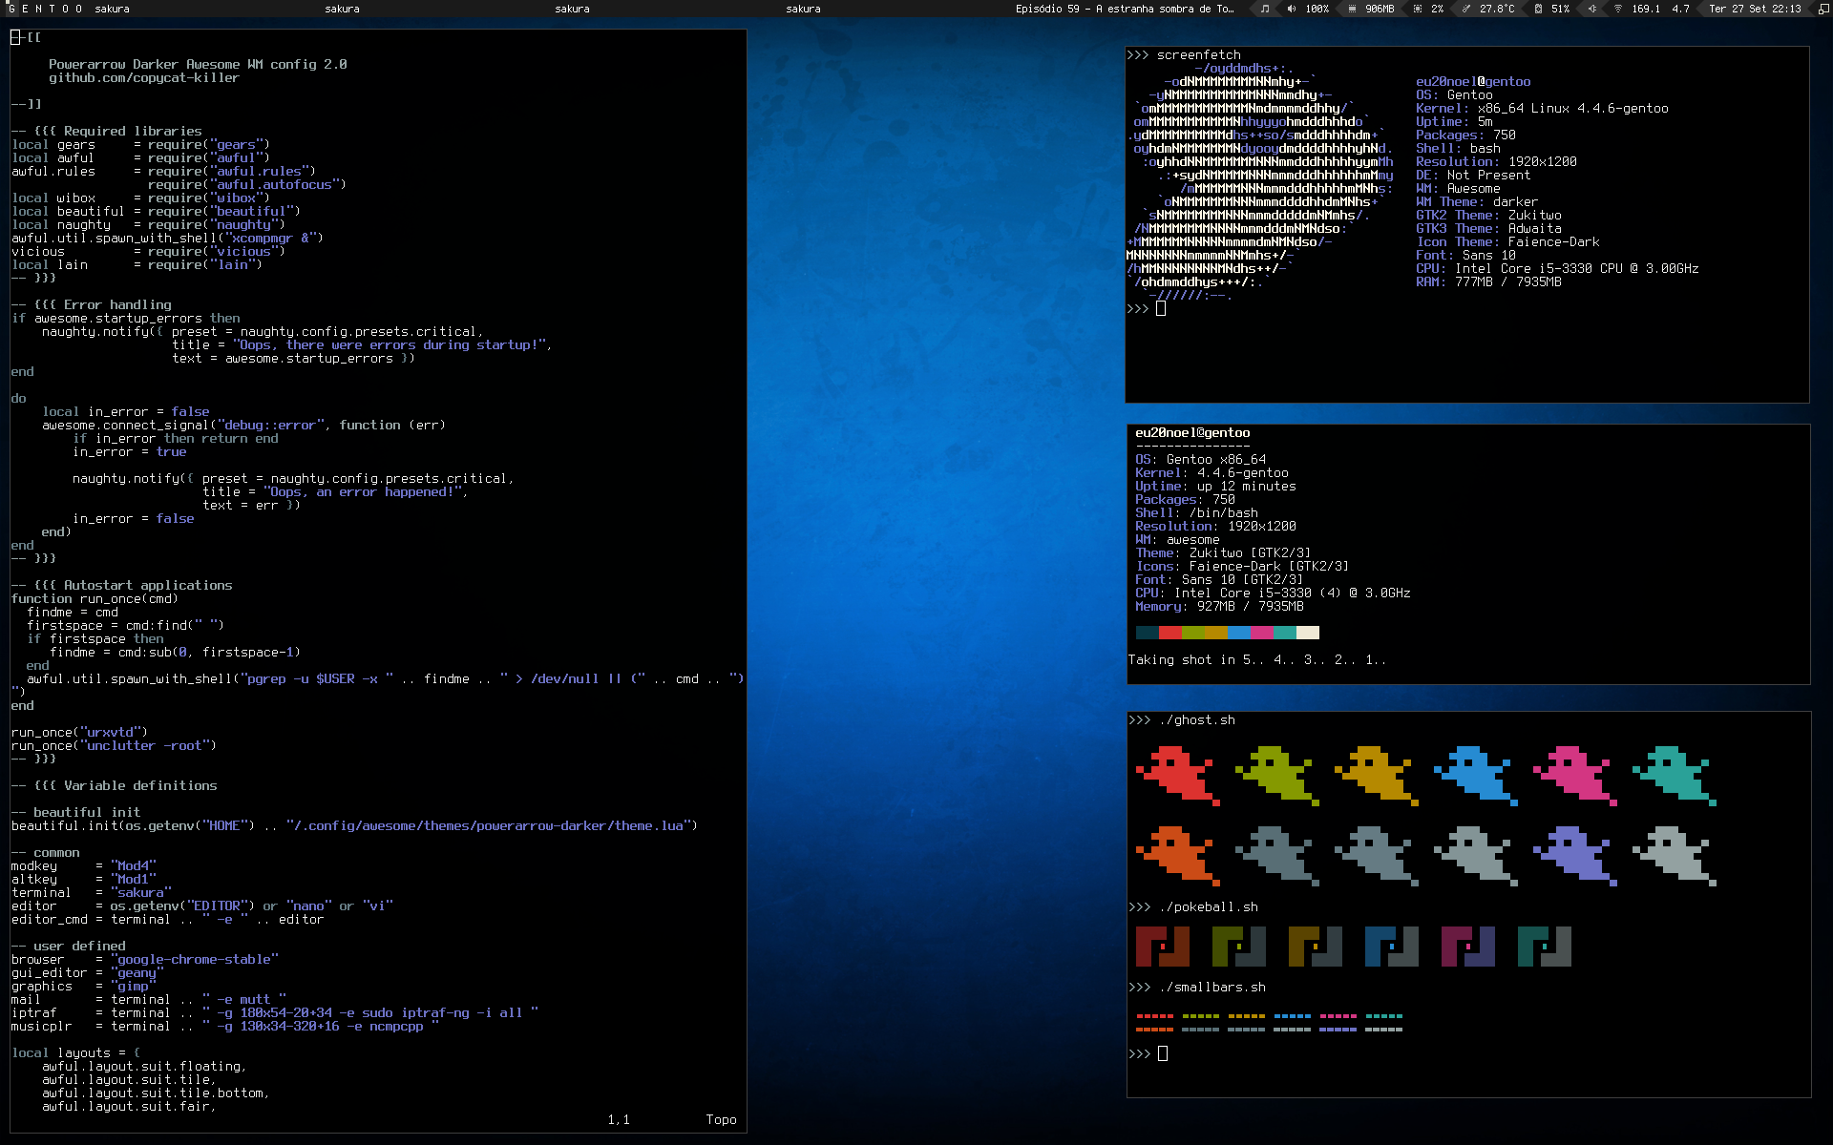Click the gold ghost in the ghost.sh output
1833x1145 pixels.
(x=1376, y=775)
